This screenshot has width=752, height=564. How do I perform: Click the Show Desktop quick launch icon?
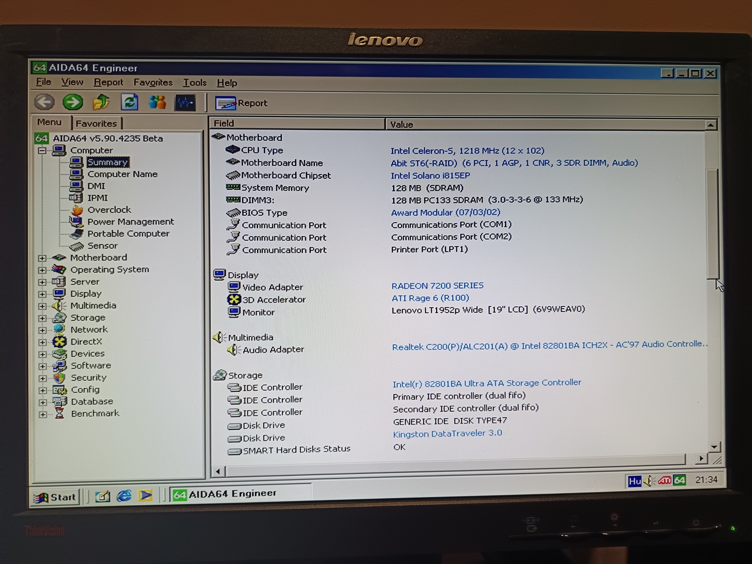[x=103, y=496]
